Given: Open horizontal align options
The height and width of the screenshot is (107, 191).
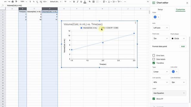Looking at the screenshot, I should [105, 2].
